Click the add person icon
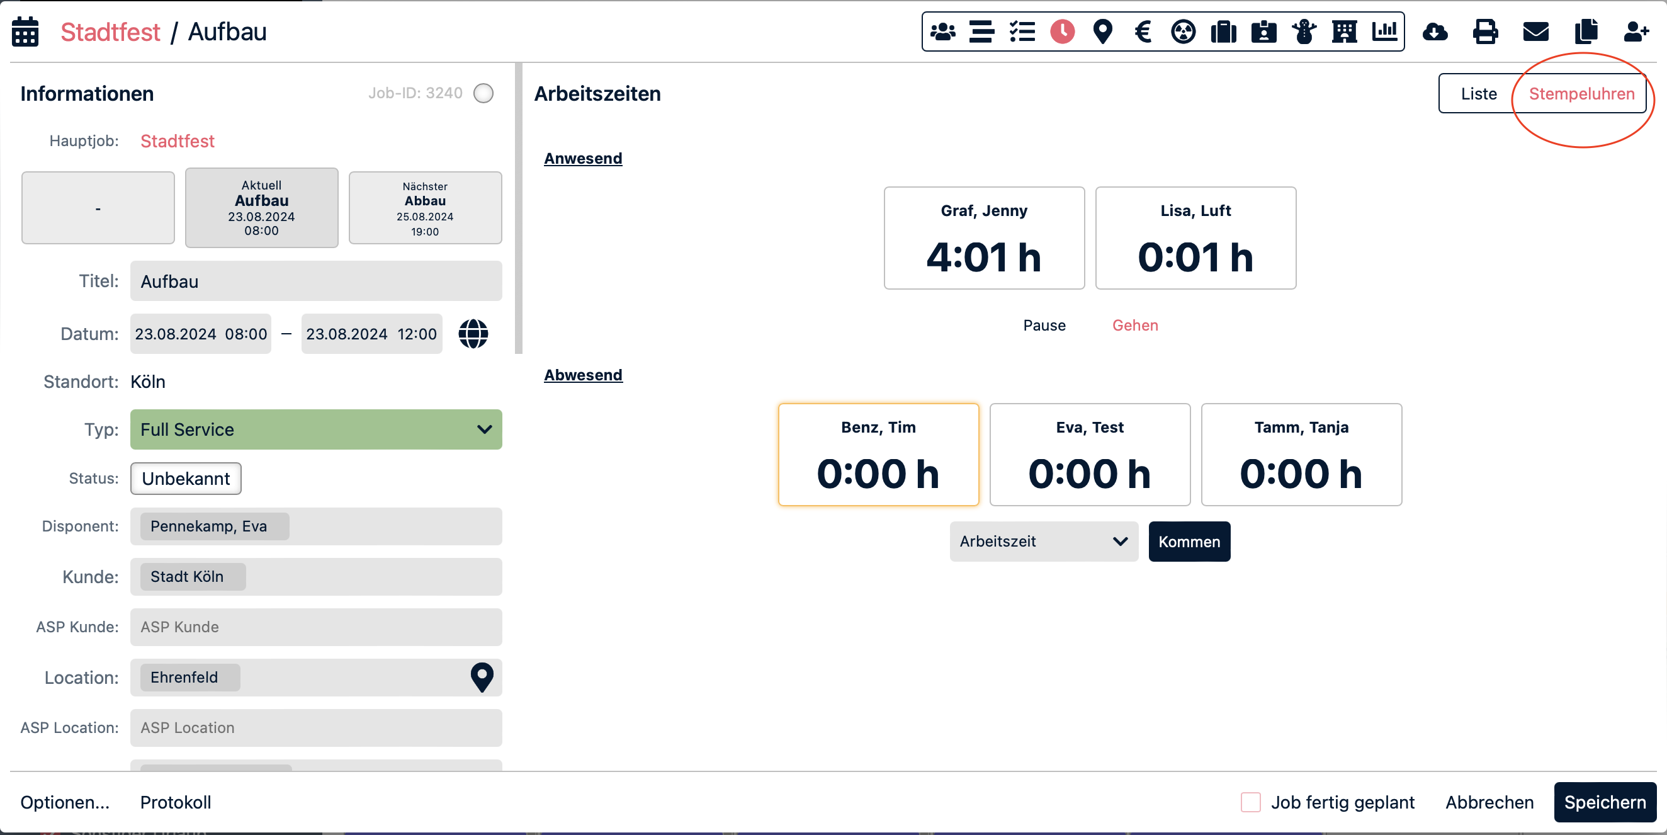This screenshot has width=1667, height=835. click(x=1636, y=31)
